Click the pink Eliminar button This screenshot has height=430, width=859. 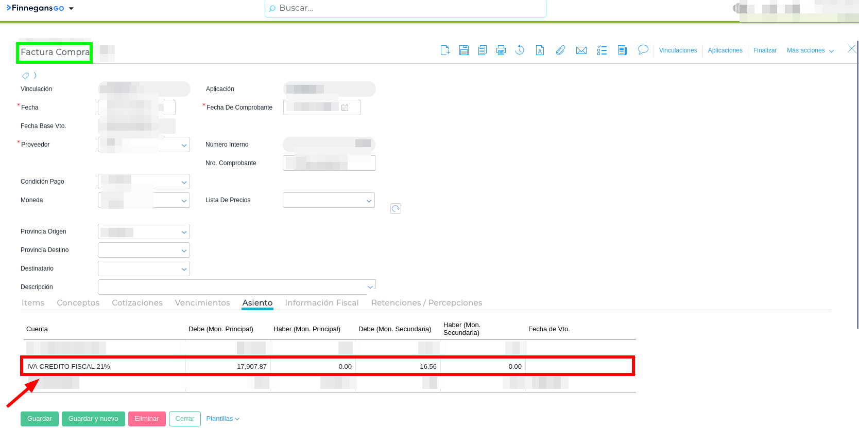coord(147,419)
